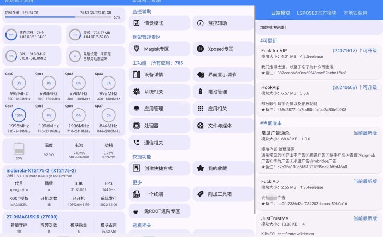Tap the Xposed专区 icon
Viewport: 383px width, 237px height.
[201, 49]
